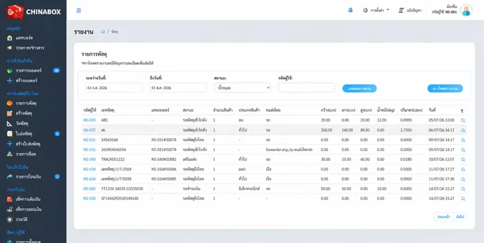Click the download report button

pyautogui.click(x=445, y=89)
